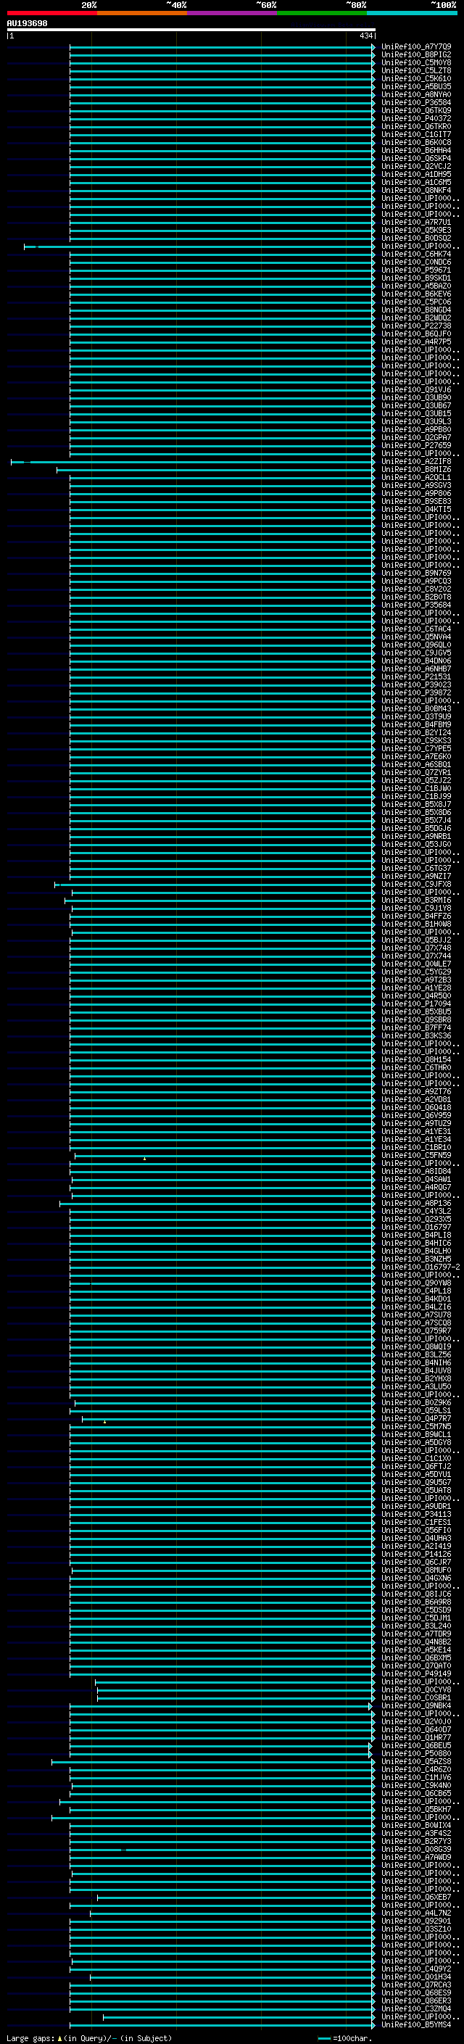Open hit UniRef100_A1DH95

click(415, 175)
